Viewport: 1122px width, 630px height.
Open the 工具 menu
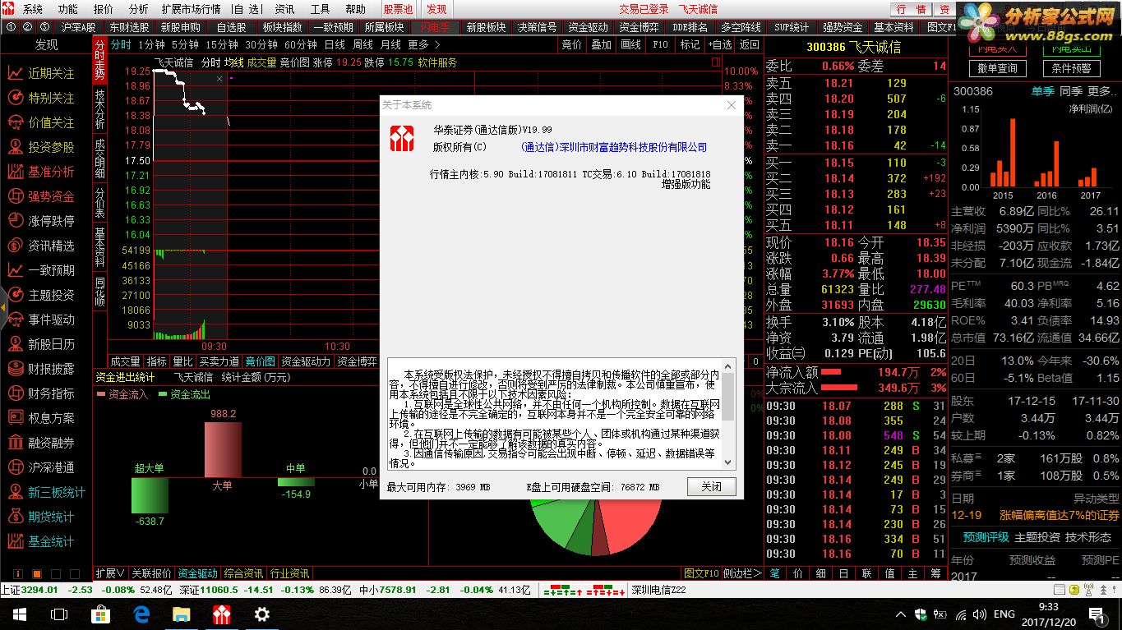click(320, 9)
